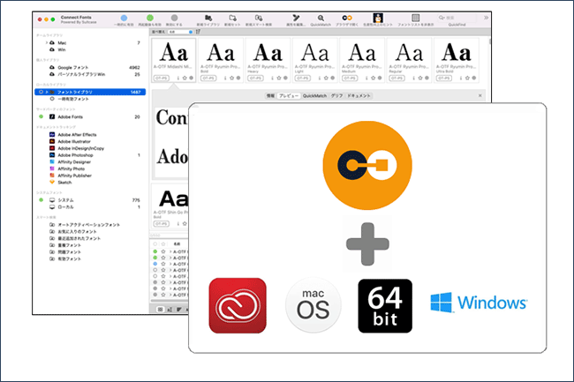The height and width of the screenshot is (382, 574).
Task: Click the Adobe InDesign/InCopy icon
Action: coord(52,148)
